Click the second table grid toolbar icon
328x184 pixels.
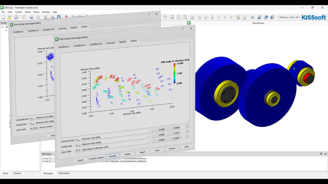tap(178, 17)
